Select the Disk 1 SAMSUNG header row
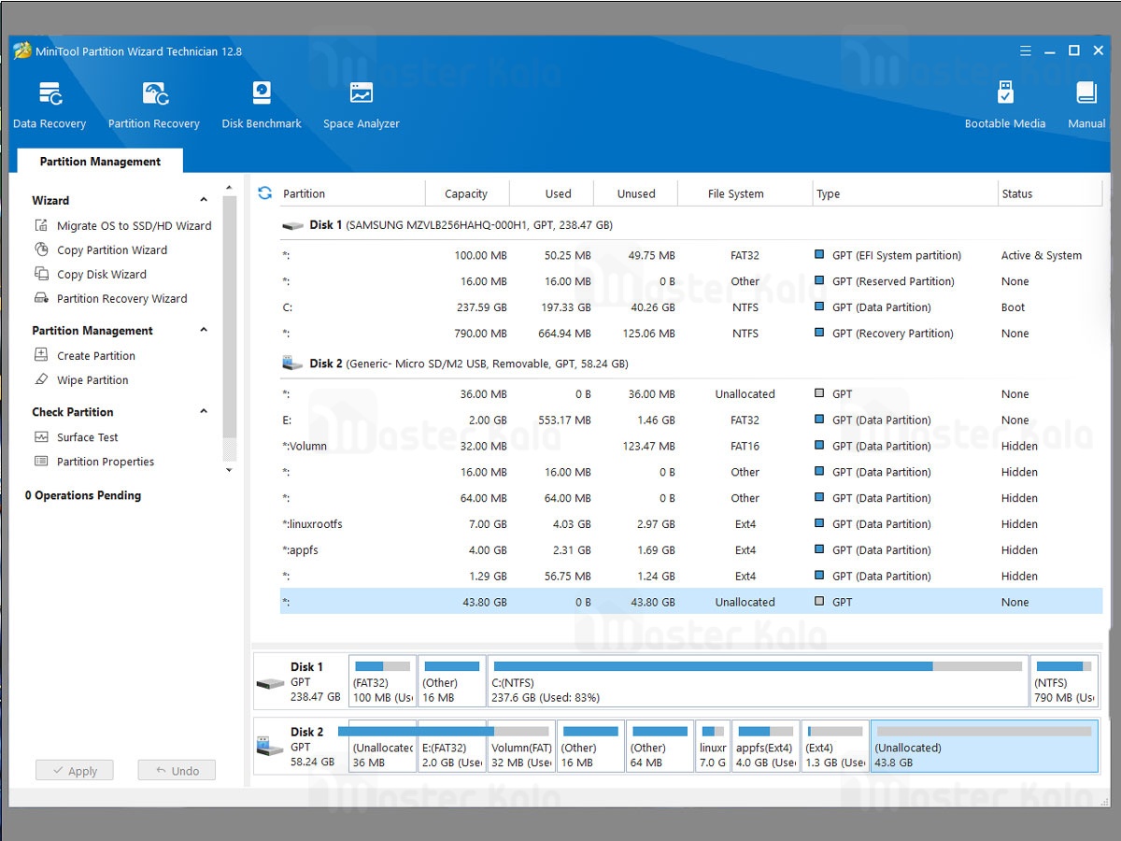This screenshot has height=841, width=1121. tap(691, 225)
